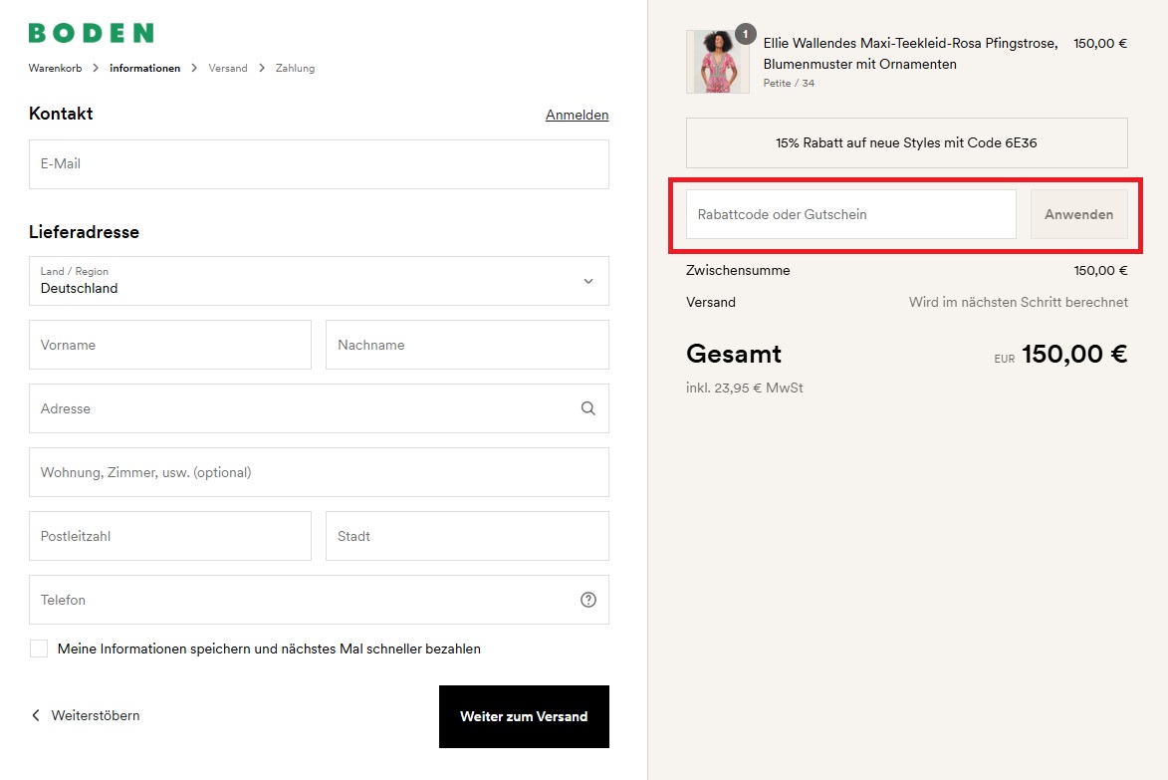Screen dimensions: 1168x780
Task: Click the quantity badge on product image
Action: click(745, 35)
